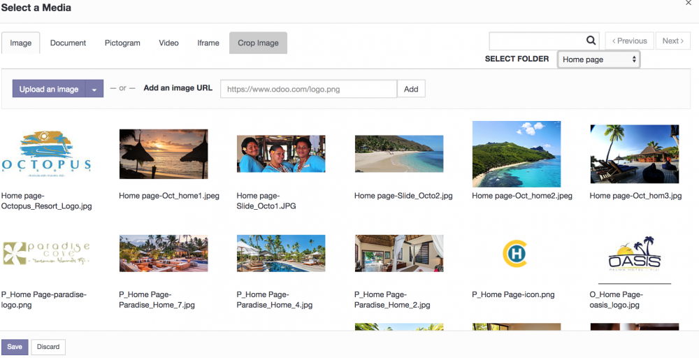
Task: Save the selected media
Action: (x=15, y=347)
